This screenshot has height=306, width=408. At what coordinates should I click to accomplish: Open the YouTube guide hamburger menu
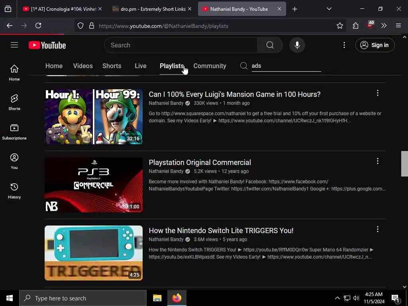point(14,45)
